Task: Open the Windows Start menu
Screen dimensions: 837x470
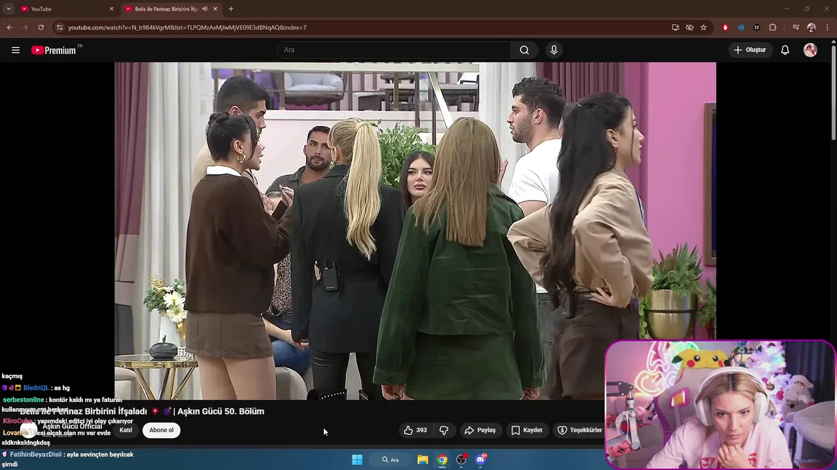Action: tap(357, 460)
